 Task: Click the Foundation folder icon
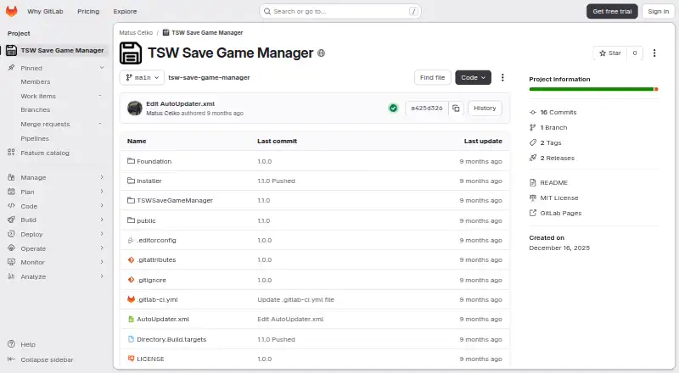[x=131, y=161]
